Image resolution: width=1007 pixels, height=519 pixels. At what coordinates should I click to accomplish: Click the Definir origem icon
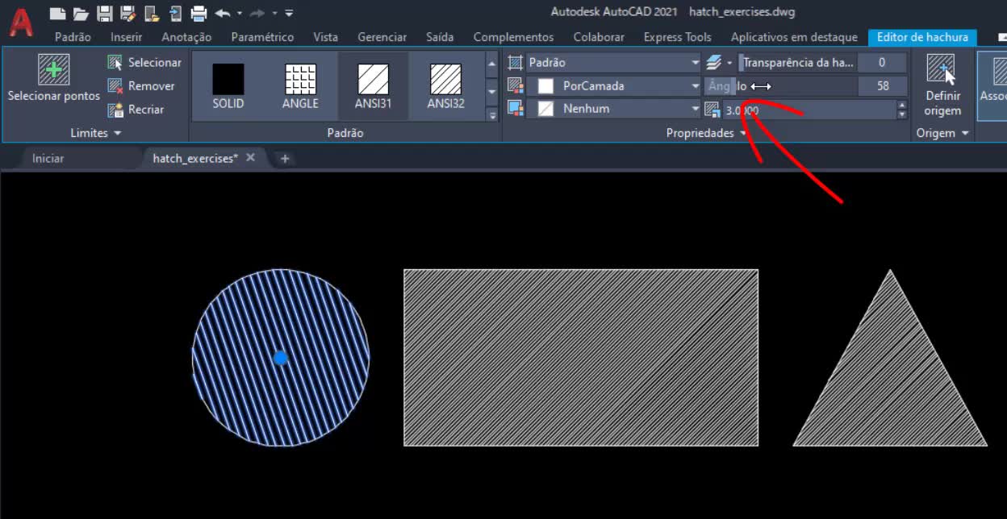(942, 70)
